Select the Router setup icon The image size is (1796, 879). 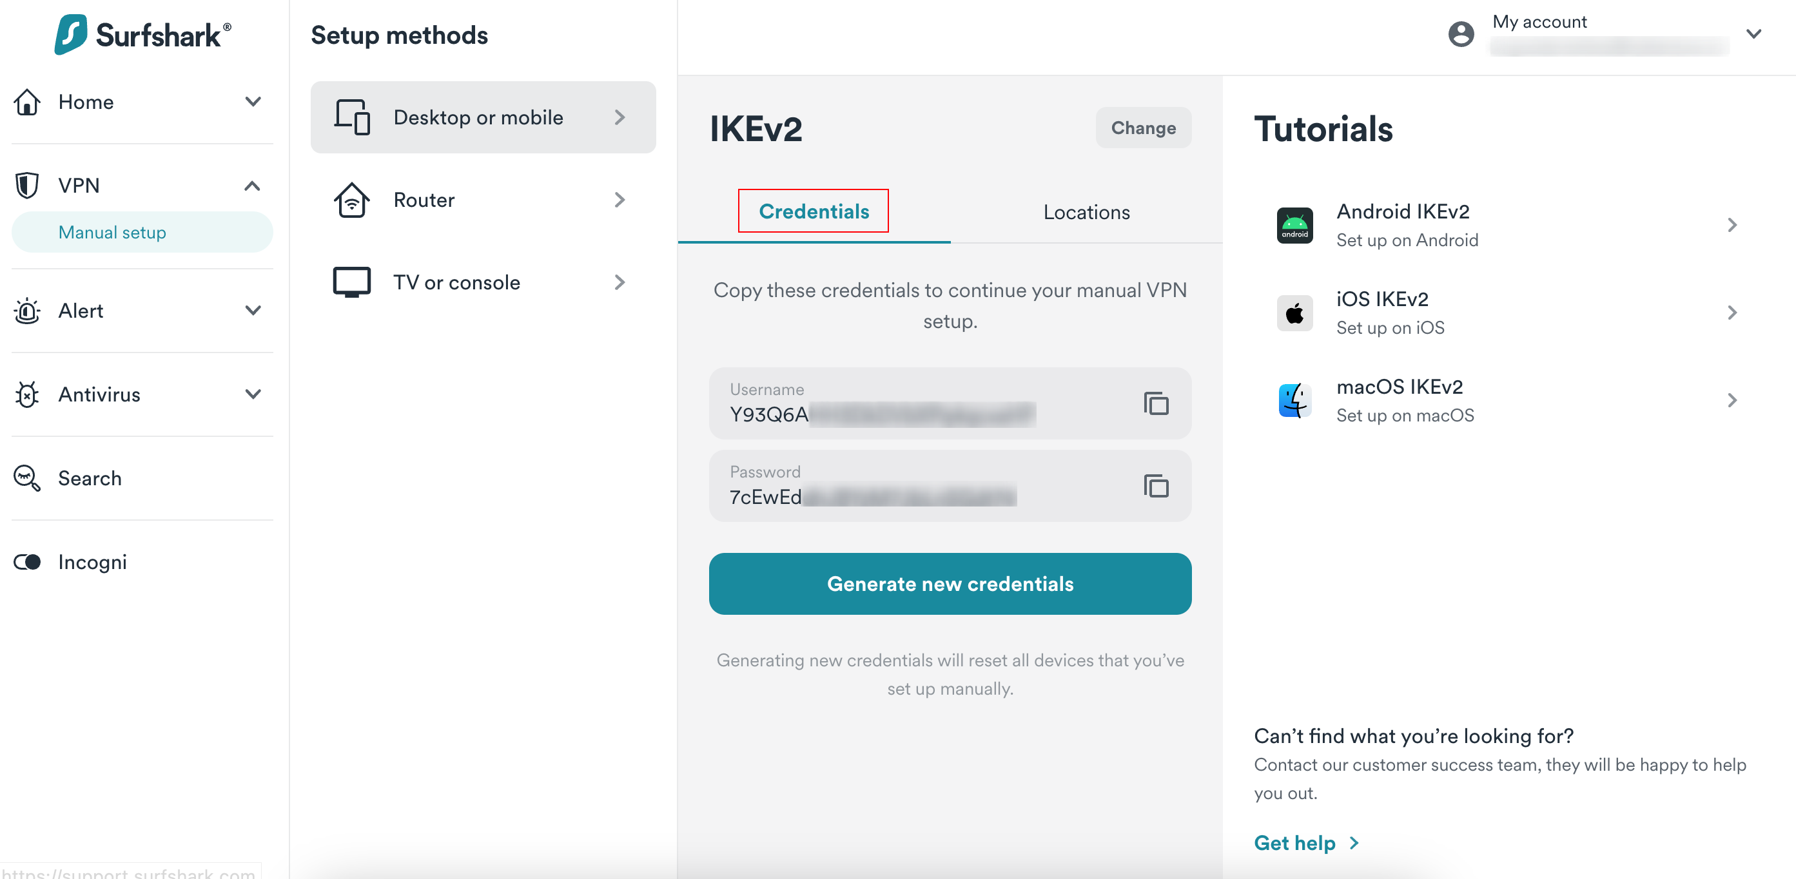point(352,200)
